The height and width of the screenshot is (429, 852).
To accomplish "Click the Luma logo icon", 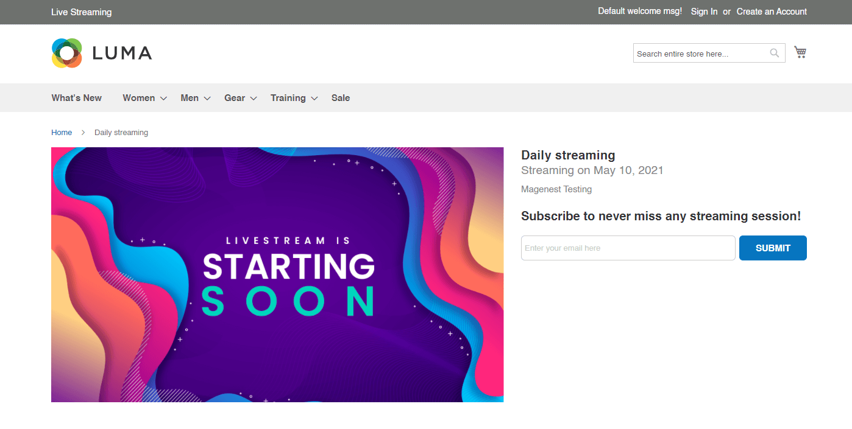I will point(67,53).
